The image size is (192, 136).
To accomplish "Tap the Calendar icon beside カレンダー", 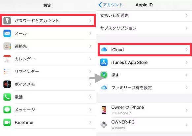I will coord(7,59).
